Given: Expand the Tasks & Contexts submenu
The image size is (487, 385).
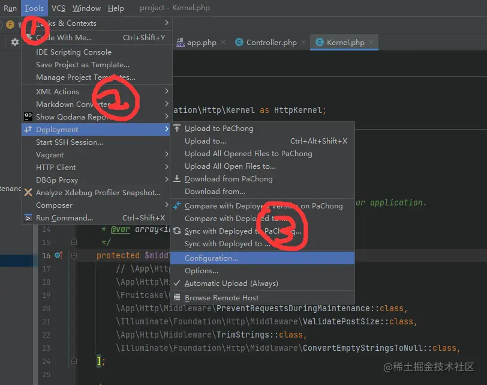Looking at the screenshot, I should click(97, 23).
